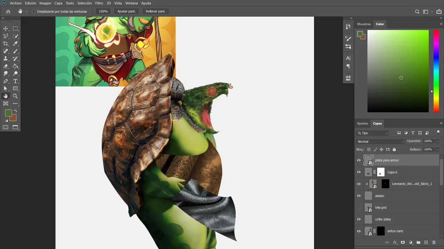Show the tela gris layer
This screenshot has height=249, width=444.
click(359, 207)
